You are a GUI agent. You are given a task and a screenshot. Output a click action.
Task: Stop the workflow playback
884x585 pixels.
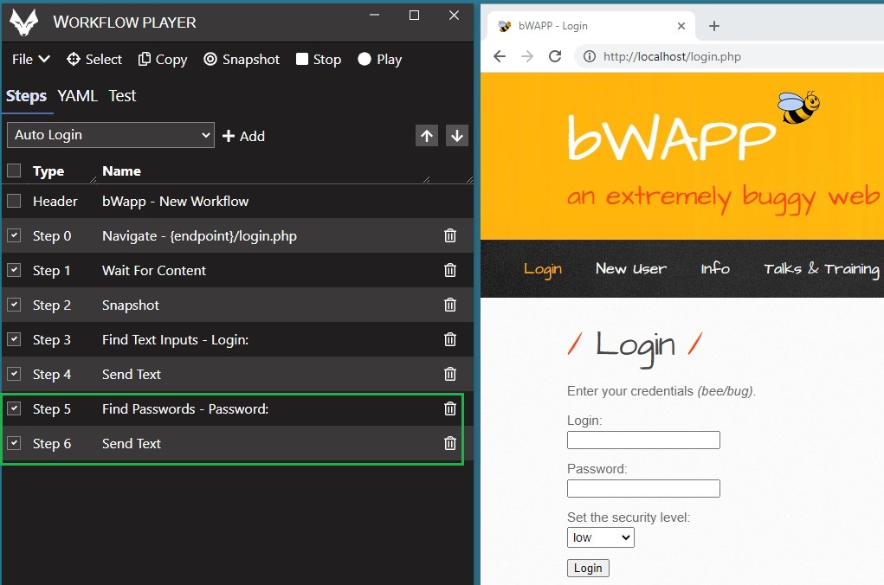[318, 60]
